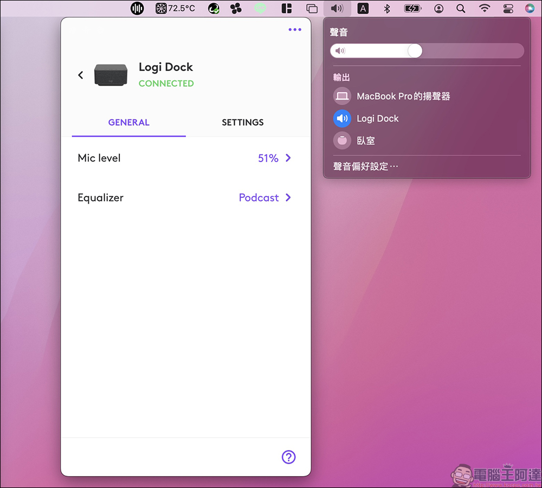Click the 72.5°C temperature monitor
The width and height of the screenshot is (542, 488).
point(175,8)
